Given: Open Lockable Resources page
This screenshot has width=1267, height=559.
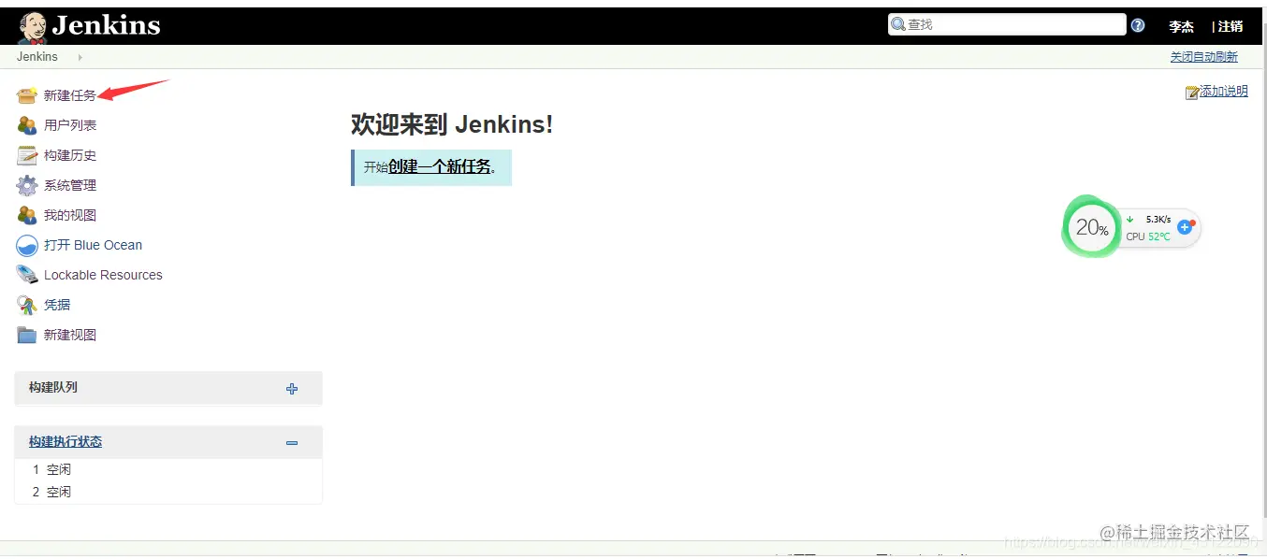Looking at the screenshot, I should click(x=102, y=274).
